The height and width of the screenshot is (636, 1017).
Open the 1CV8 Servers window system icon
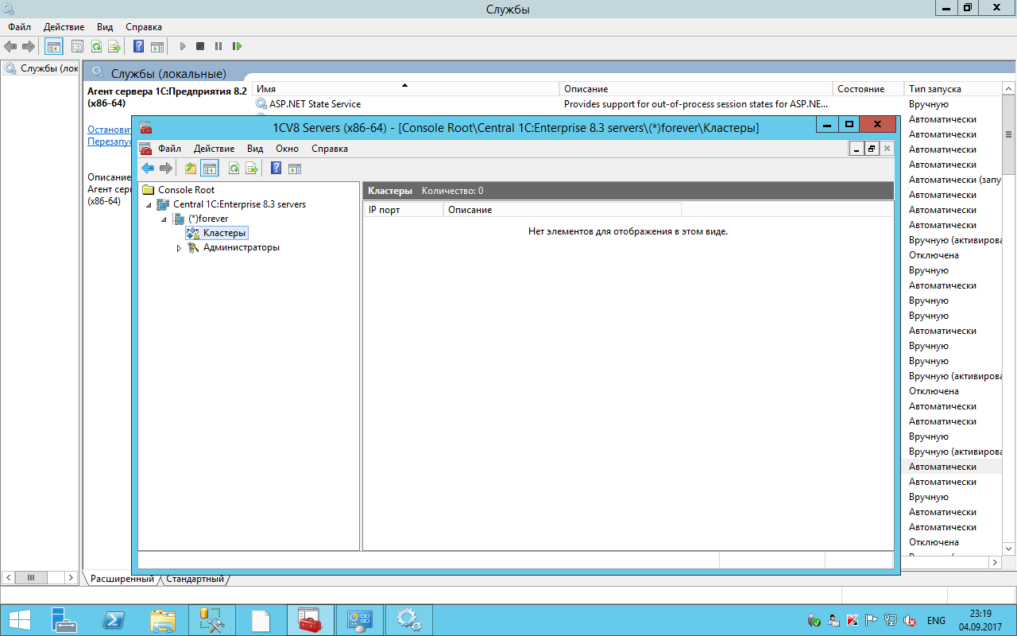pyautogui.click(x=145, y=127)
